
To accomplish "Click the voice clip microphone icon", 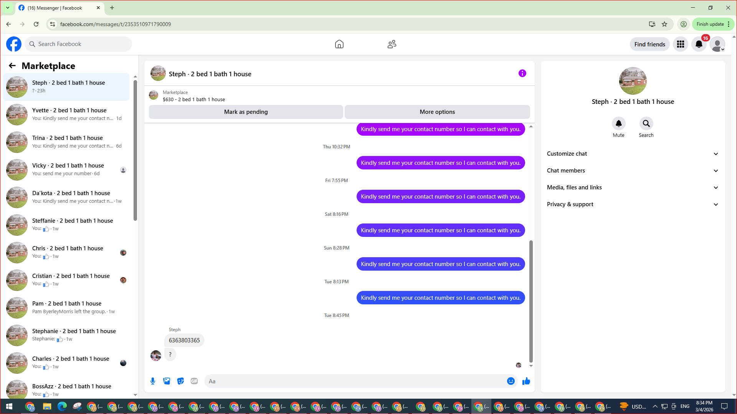I will tap(153, 381).
